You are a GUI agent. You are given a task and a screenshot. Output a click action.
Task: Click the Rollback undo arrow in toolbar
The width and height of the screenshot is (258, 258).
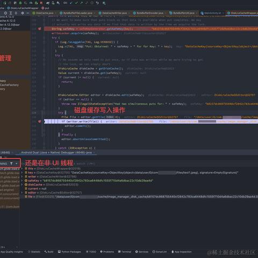[97, 3]
